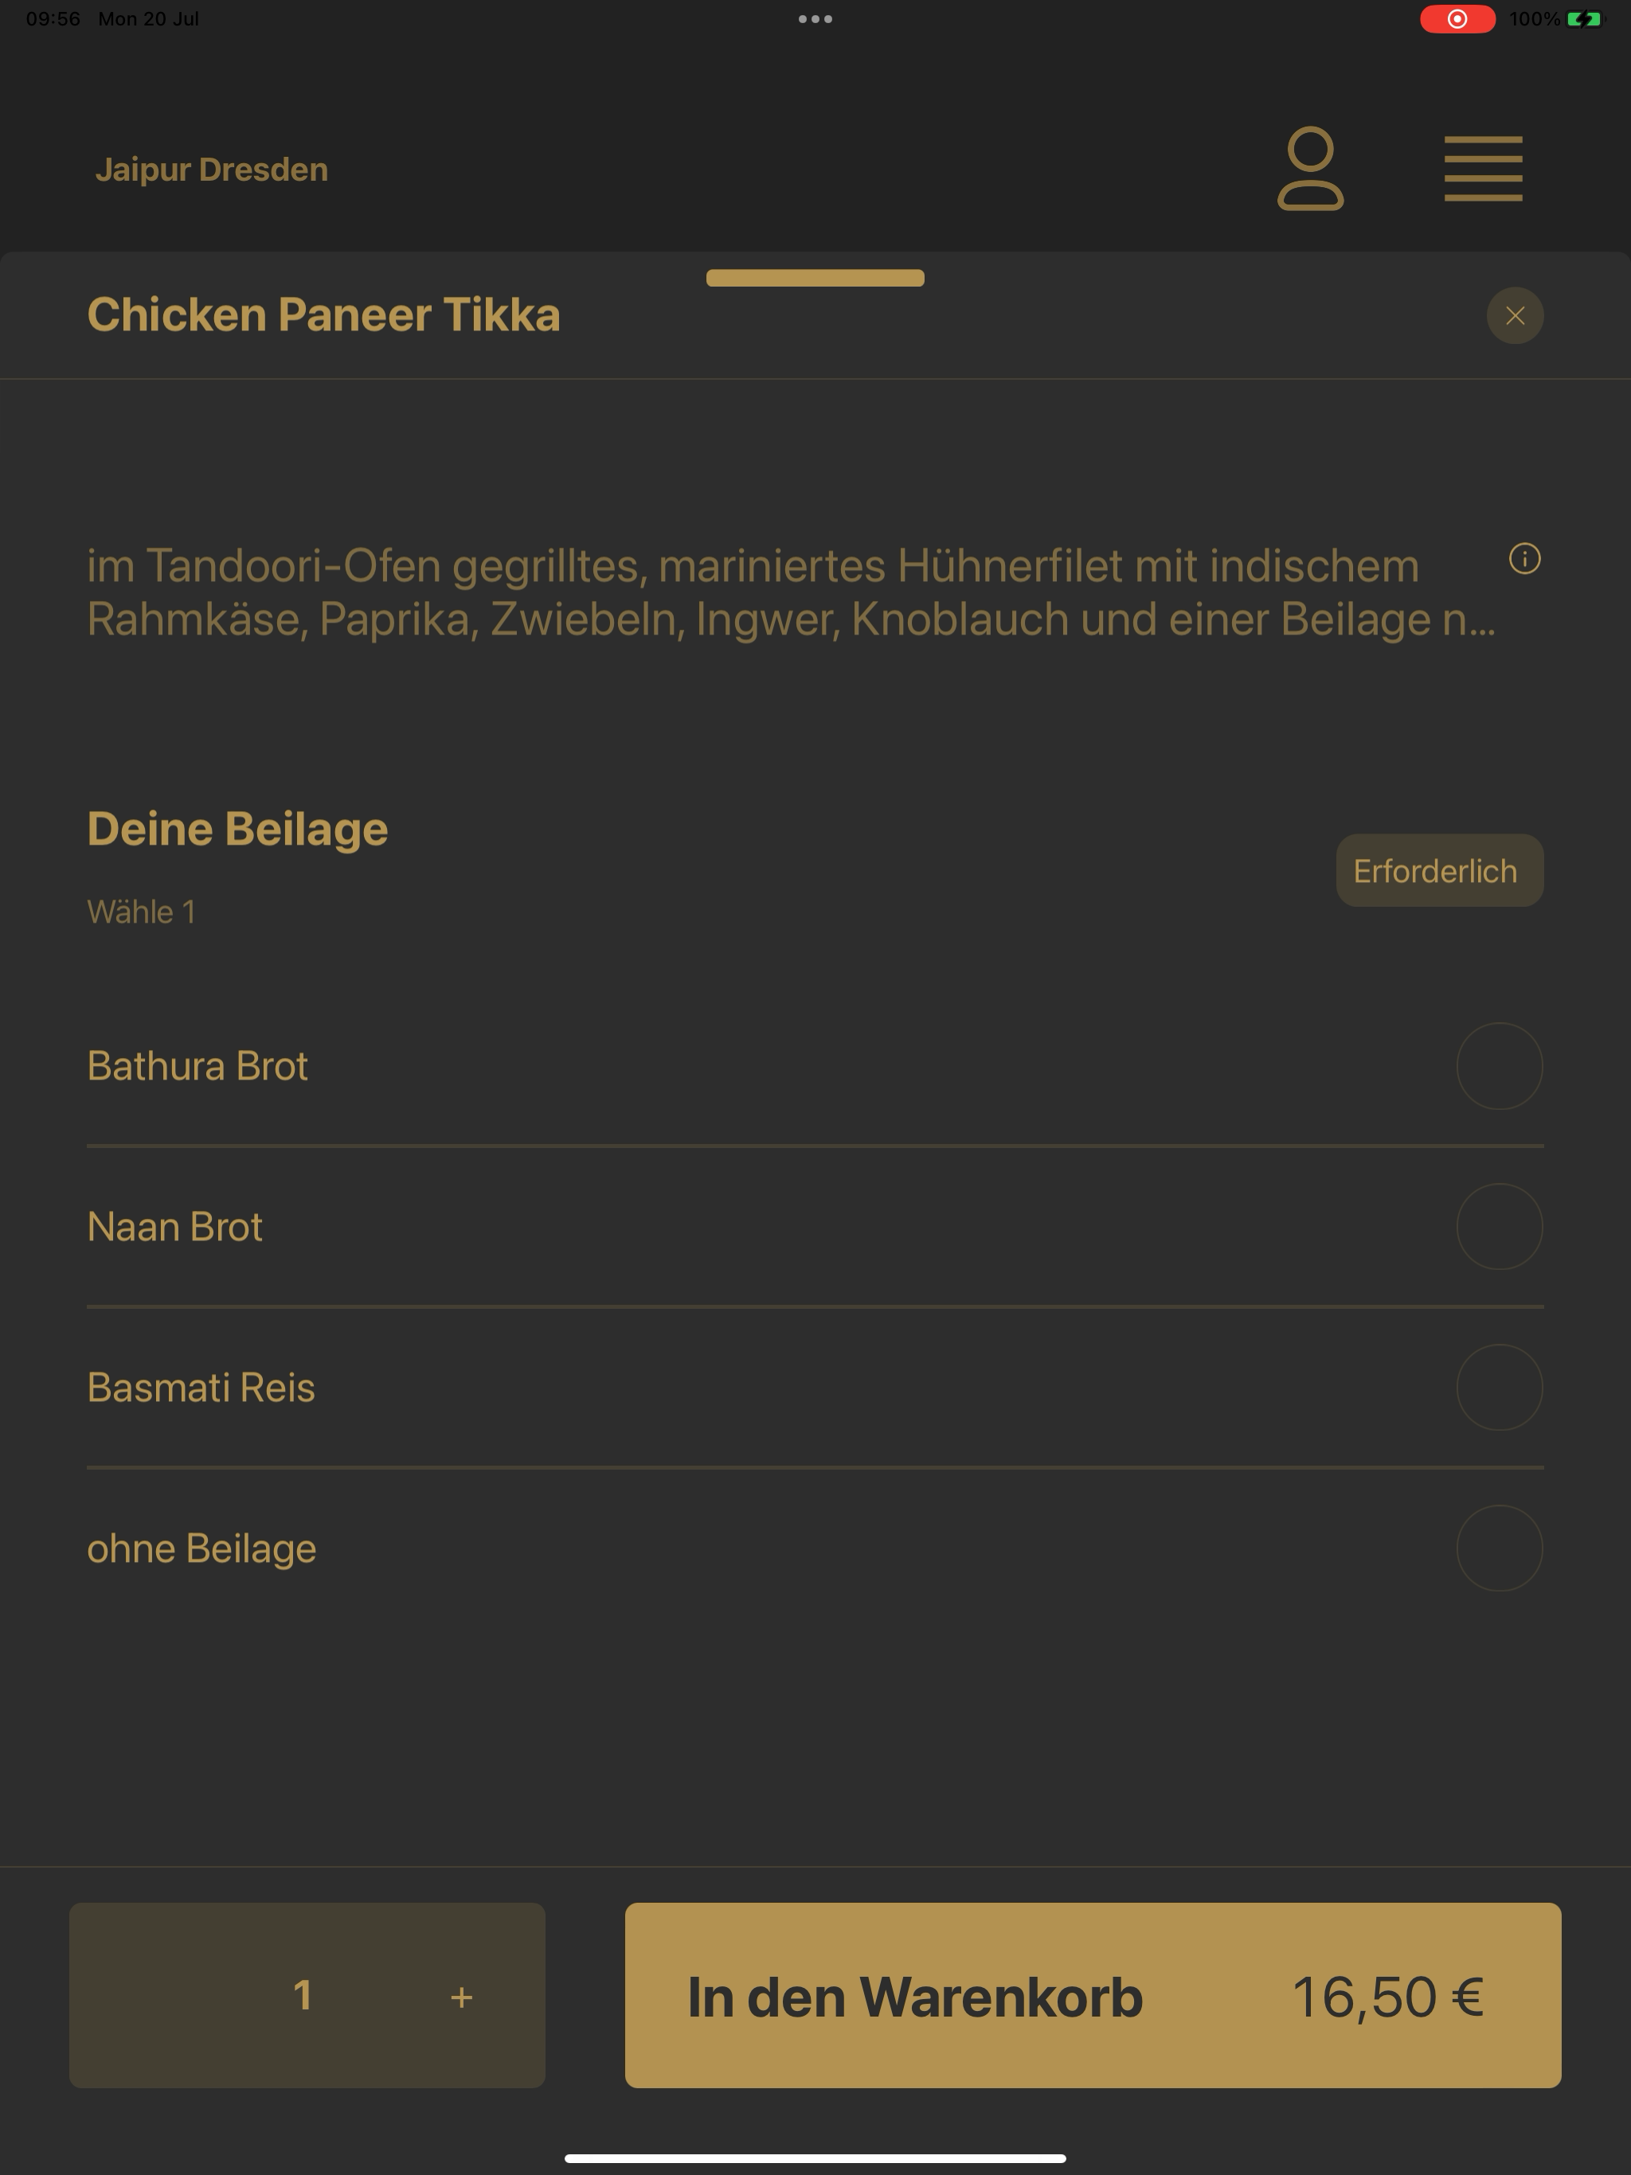Open the user account profile icon
This screenshot has width=1631, height=2175.
(1310, 168)
